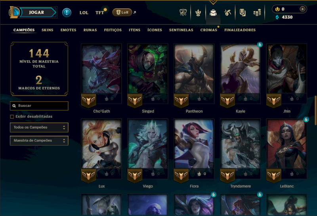Open the Maestria de Campeões sort dropdown
The image size is (317, 216).
pos(39,140)
